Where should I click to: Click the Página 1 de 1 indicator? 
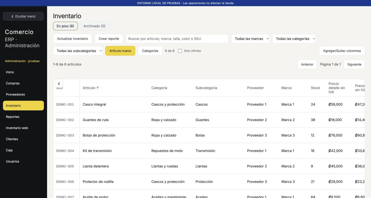click(x=330, y=64)
